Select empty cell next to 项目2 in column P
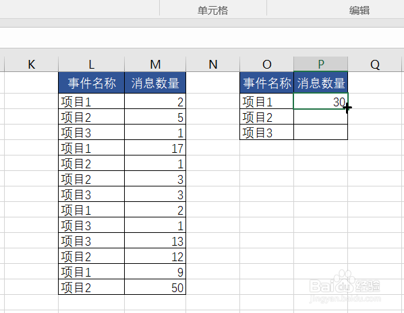The image size is (404, 313). 321,116
